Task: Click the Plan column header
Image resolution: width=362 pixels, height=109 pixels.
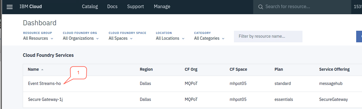Action: point(279,70)
